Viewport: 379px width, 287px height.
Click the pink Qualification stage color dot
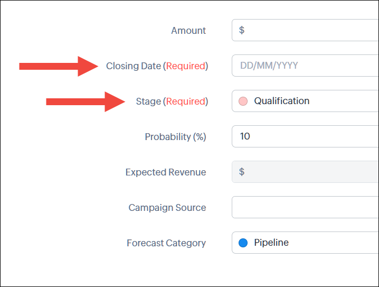click(243, 101)
